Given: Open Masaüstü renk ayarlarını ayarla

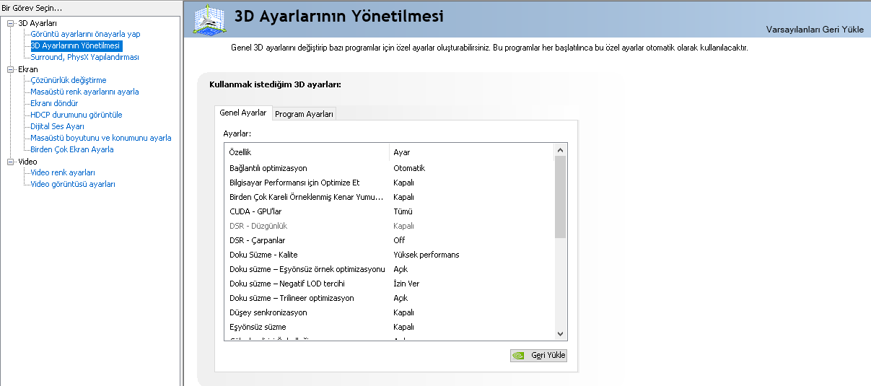Looking at the screenshot, I should [84, 92].
